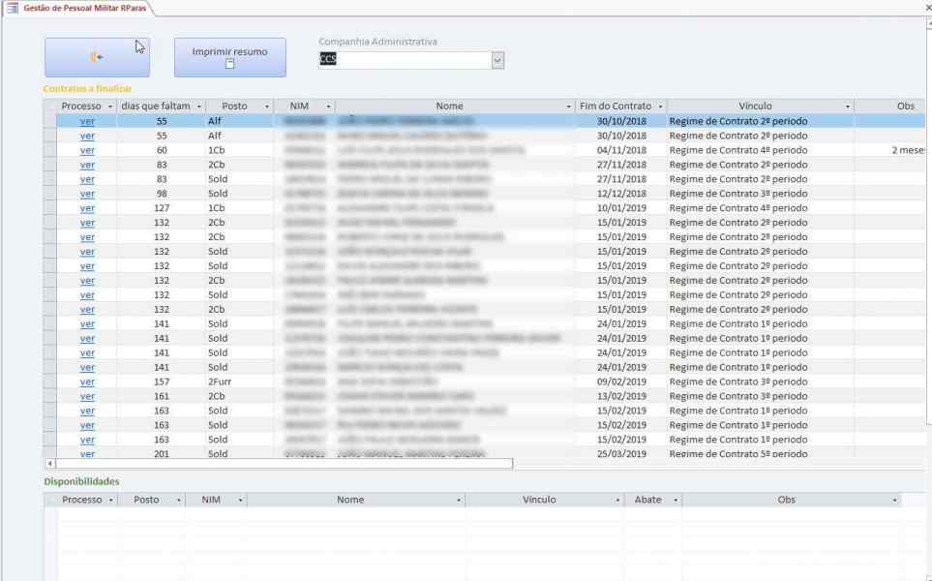Open the Fim do Contrato filter arrow

660,106
